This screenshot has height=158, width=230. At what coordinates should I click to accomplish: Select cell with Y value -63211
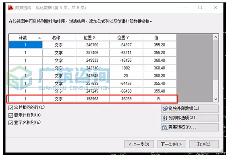(126, 52)
